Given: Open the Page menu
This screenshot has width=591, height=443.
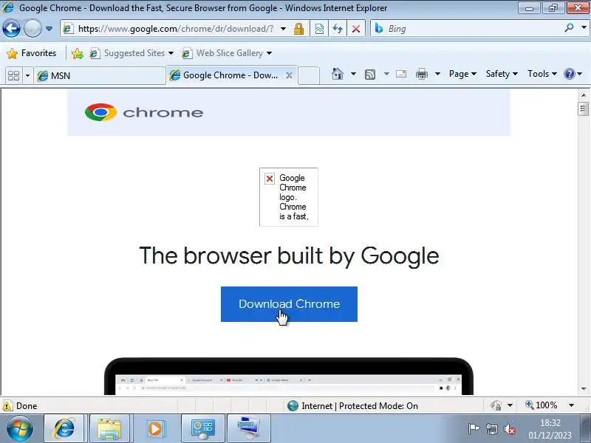Looking at the screenshot, I should click(x=462, y=74).
